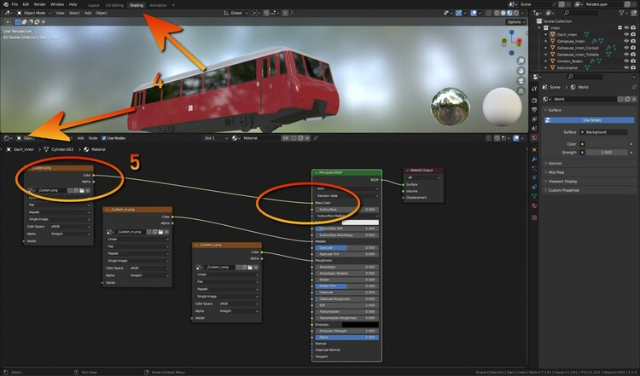Toggle visibility of Instrumente in outliner
Screen dimensions: 640x376
(x=625, y=66)
